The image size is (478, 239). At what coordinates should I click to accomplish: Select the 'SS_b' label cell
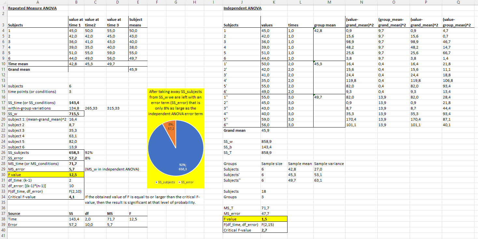[242, 147]
